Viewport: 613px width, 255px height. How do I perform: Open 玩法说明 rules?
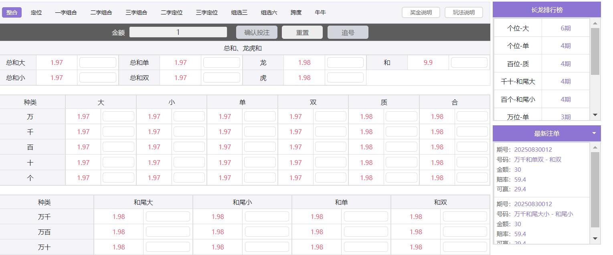coord(463,12)
